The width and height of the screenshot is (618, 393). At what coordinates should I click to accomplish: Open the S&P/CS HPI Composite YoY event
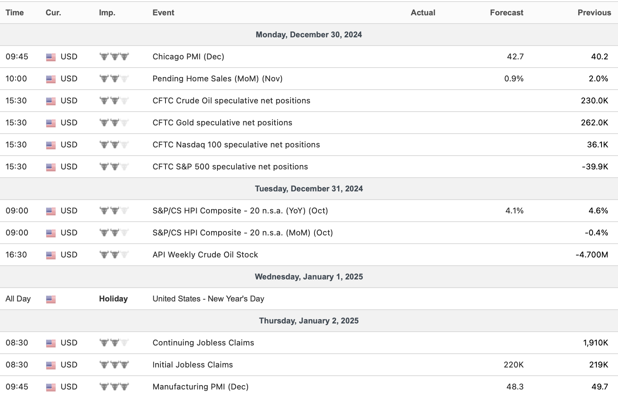[240, 211]
